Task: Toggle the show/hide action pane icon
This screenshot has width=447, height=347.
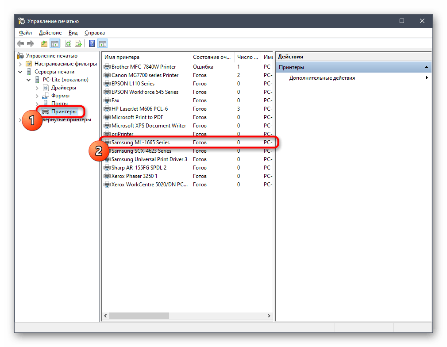Action: tap(102, 43)
